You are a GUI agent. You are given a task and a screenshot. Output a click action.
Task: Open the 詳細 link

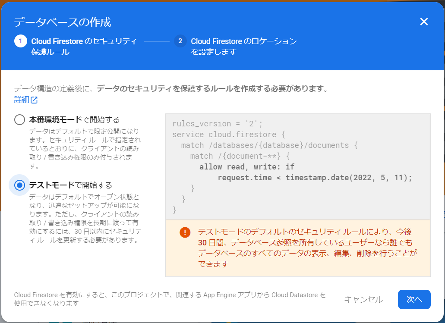pos(22,100)
